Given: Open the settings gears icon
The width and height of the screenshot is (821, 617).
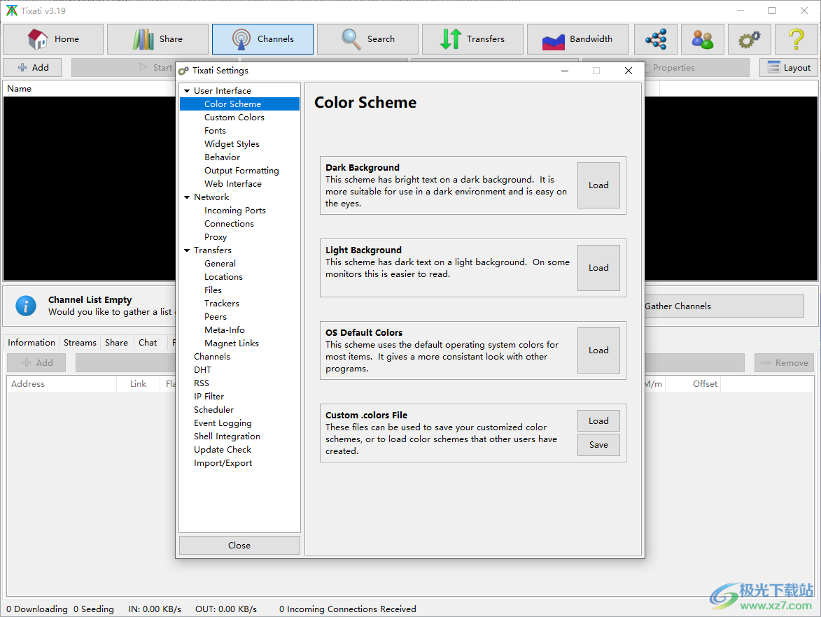Looking at the screenshot, I should tap(750, 39).
